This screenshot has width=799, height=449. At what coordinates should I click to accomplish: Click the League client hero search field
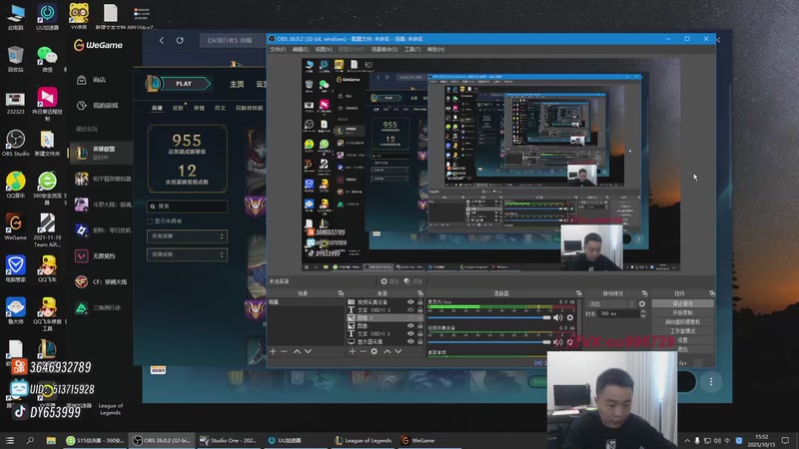187,207
